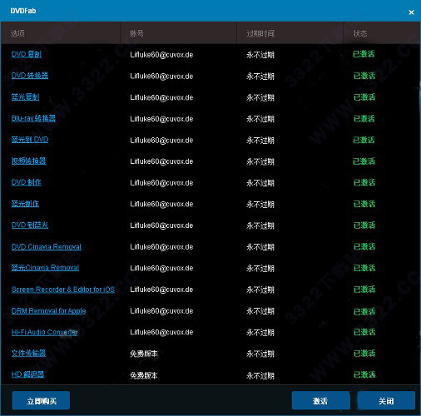The width and height of the screenshot is (421, 416).
Task: Open 蓝光Cinavia Removal link
Action: (45, 268)
